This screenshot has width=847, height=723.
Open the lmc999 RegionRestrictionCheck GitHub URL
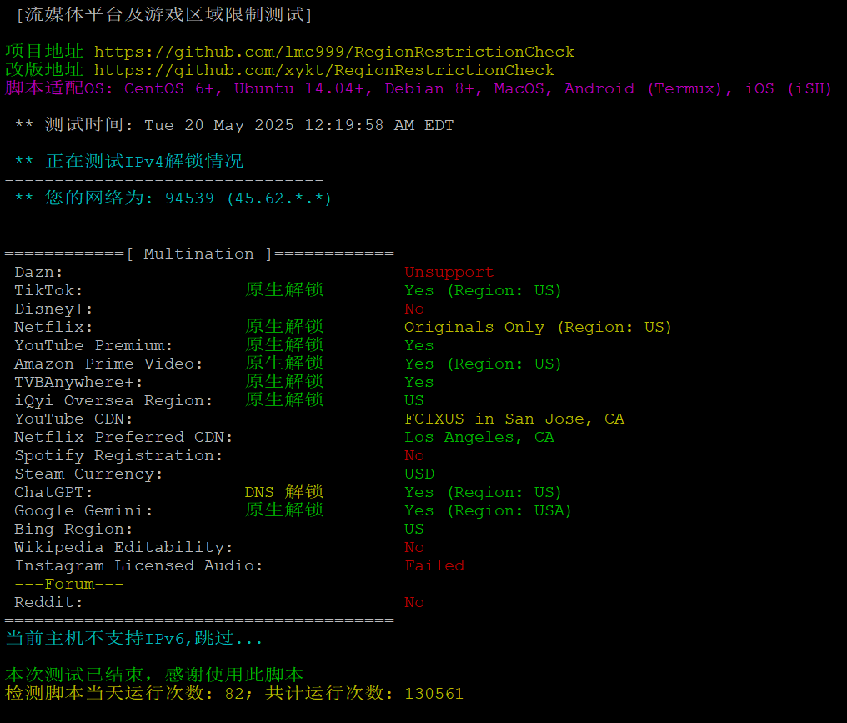[x=333, y=52]
